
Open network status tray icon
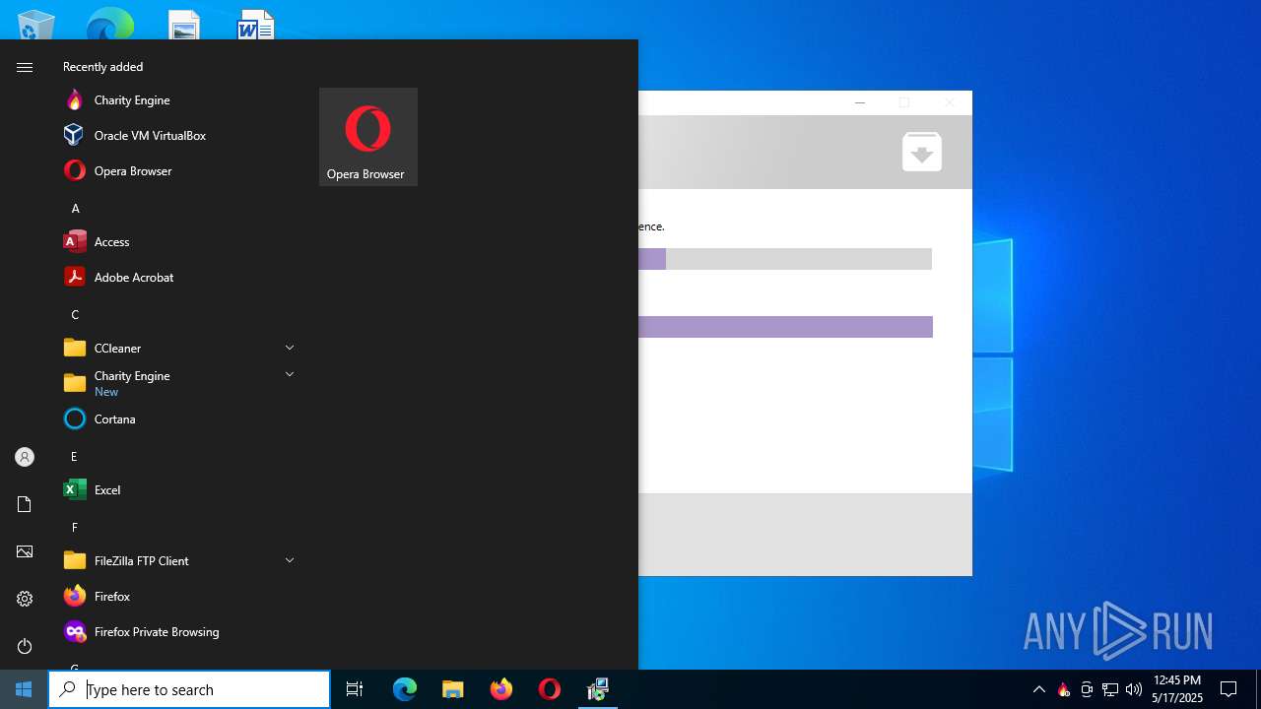[1110, 689]
